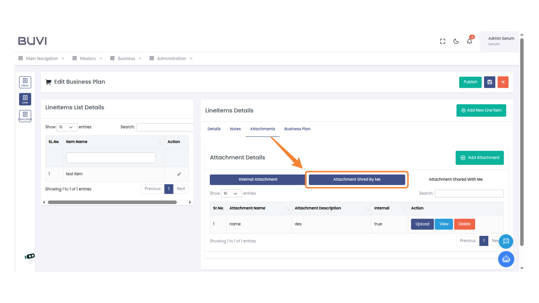Toggle dark mode with the moon icon
The height and width of the screenshot is (303, 539).
pos(456,41)
